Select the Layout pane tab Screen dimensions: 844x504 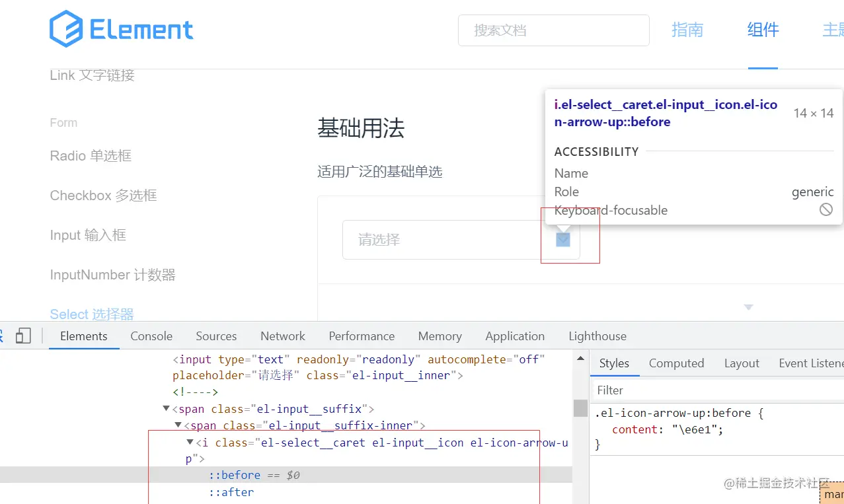(x=742, y=363)
